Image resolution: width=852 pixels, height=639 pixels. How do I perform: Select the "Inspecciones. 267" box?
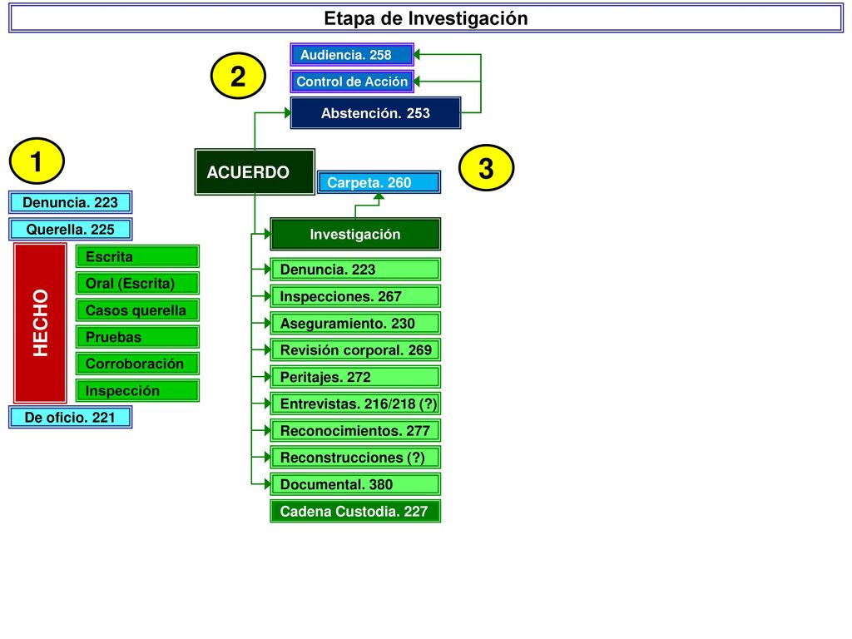click(x=355, y=297)
